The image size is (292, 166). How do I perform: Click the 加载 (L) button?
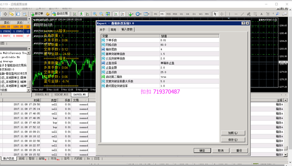tap(233, 133)
